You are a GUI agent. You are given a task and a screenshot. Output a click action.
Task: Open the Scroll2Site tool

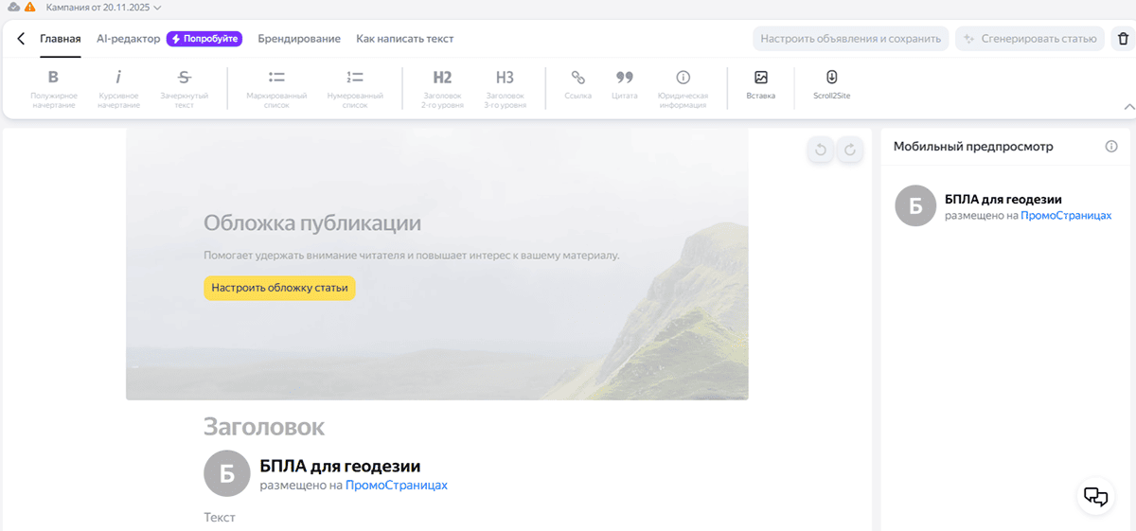(831, 84)
